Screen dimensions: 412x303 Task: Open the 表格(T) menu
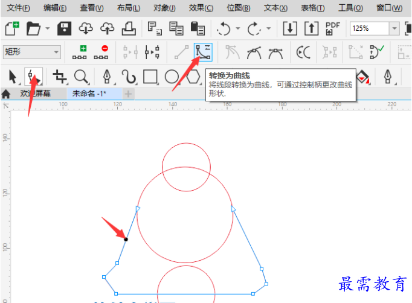pos(313,8)
